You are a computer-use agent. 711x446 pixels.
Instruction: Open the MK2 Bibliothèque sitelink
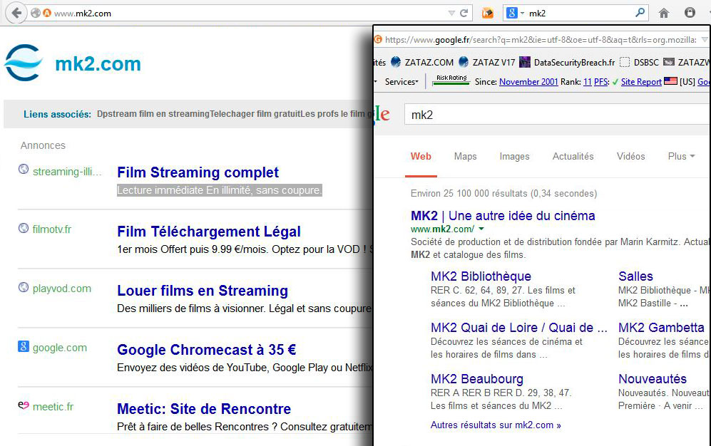(x=481, y=276)
